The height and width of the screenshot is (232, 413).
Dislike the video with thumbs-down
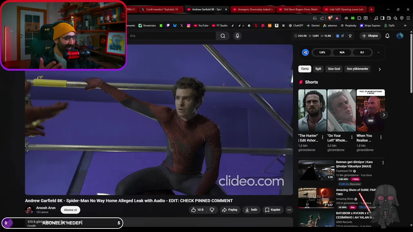point(212,210)
